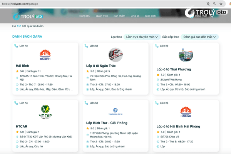Open the Đánh giá cao đến thấp sort dropdown
Viewport: 231px width, 154px height.
[x=199, y=37]
